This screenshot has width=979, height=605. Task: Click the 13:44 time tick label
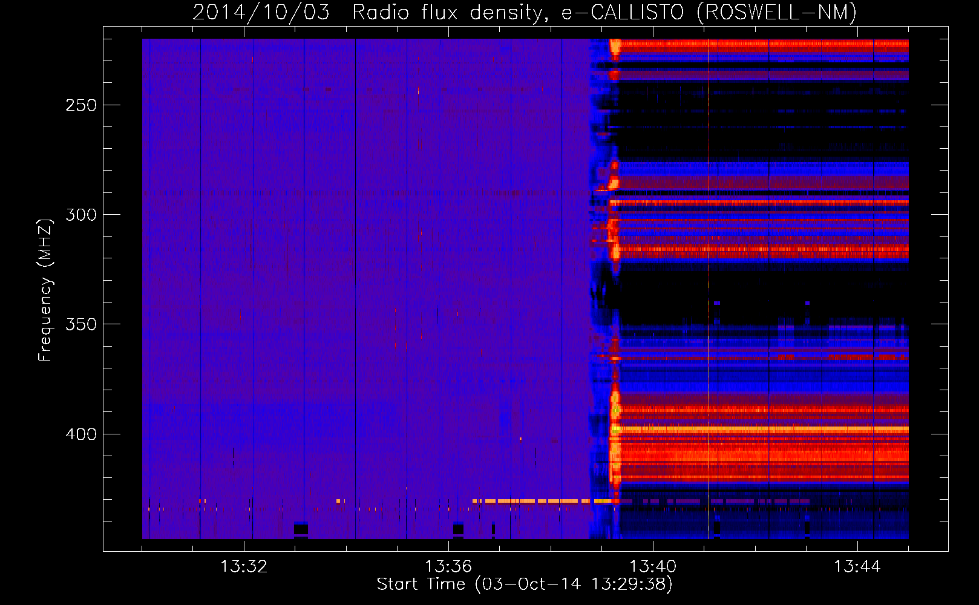coord(857,567)
